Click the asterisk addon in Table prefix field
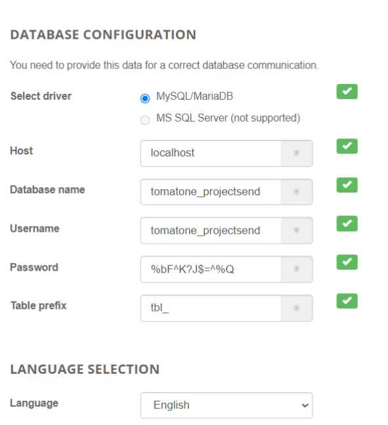The width and height of the screenshot is (388, 425). (297, 308)
